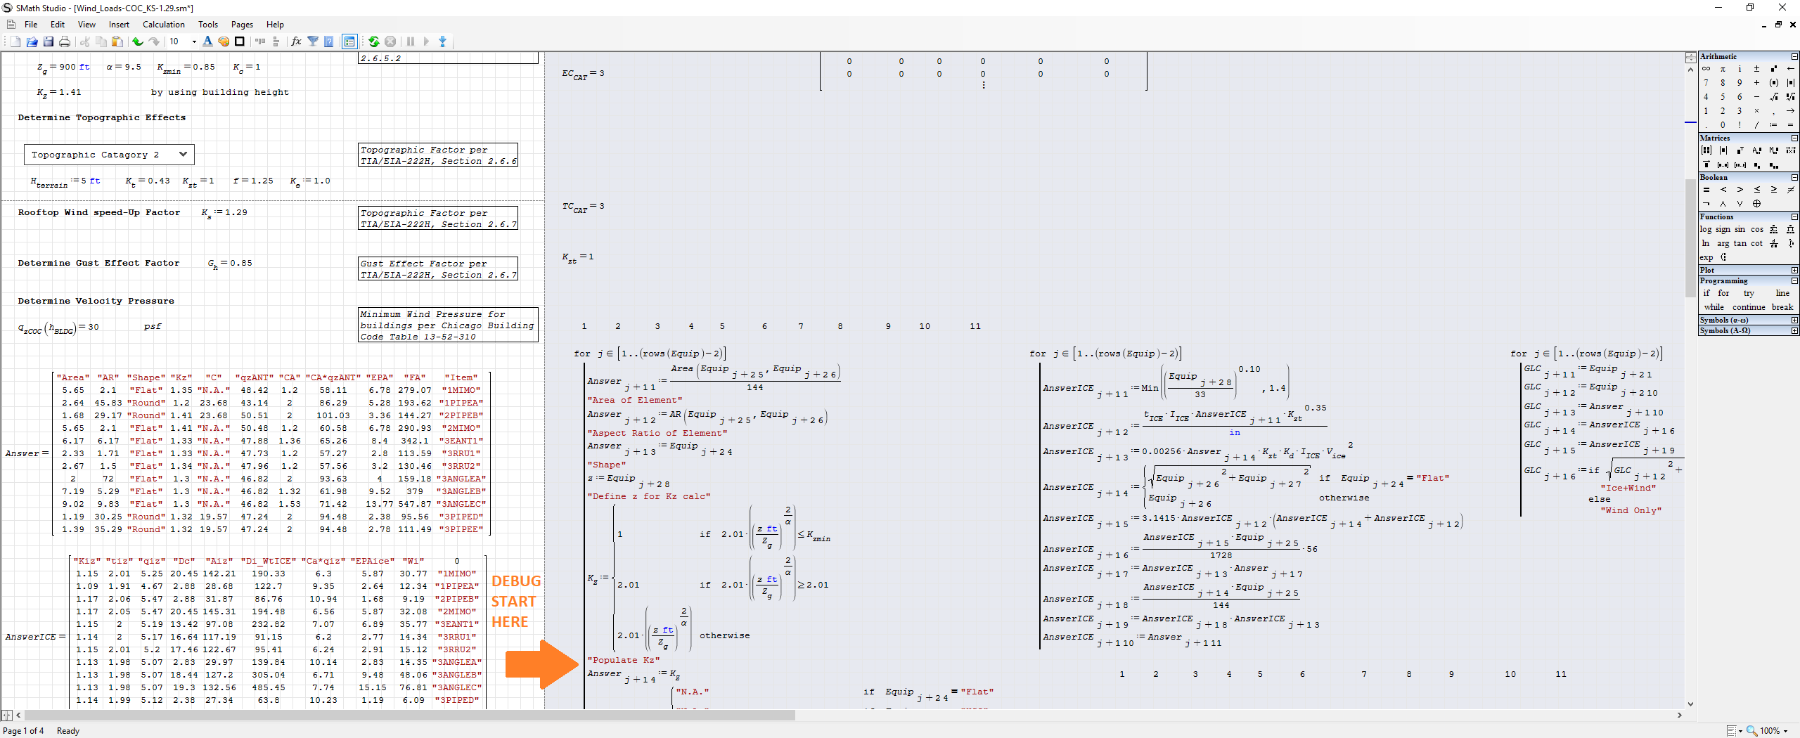
Task: Toggle the border square toolbar button
Action: pyautogui.click(x=240, y=42)
